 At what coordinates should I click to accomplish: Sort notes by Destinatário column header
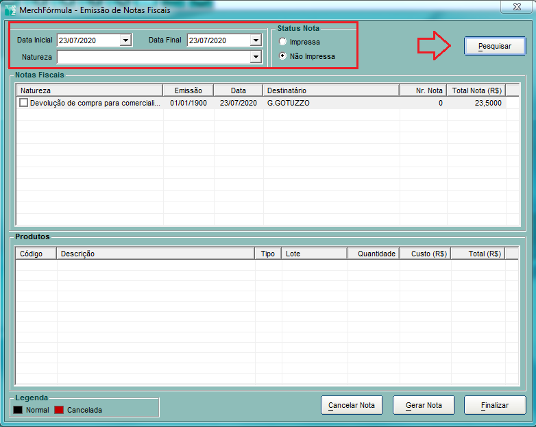330,90
